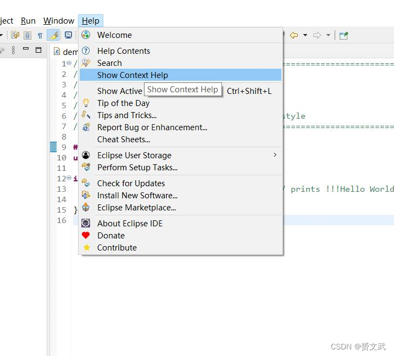
Task: Toggle the highlighter Mark Occurrences button
Action: coord(53,35)
